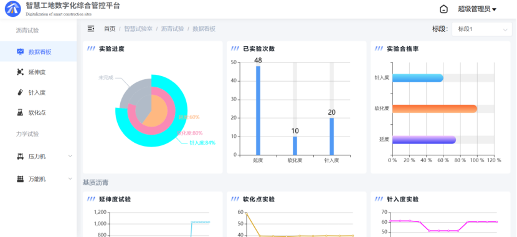Click the 软化点实验 chart title
The height and width of the screenshot is (237, 517).
(259, 200)
